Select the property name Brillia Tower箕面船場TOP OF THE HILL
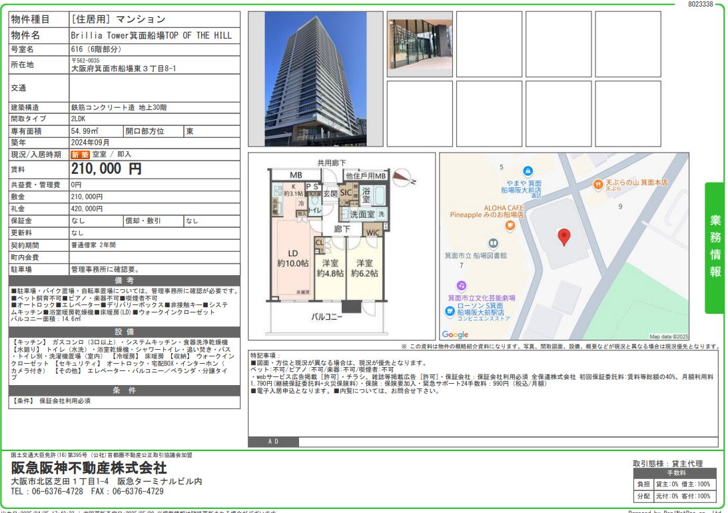728x513 pixels. click(151, 35)
